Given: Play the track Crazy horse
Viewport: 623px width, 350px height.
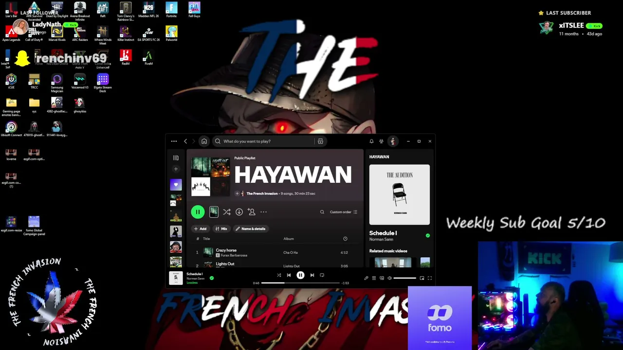Looking at the screenshot, I should [226, 250].
